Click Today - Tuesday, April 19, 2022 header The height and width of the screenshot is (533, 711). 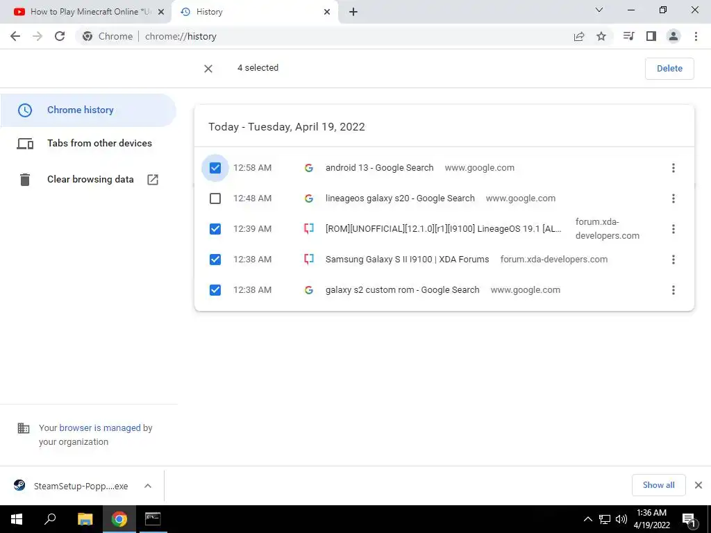287,127
